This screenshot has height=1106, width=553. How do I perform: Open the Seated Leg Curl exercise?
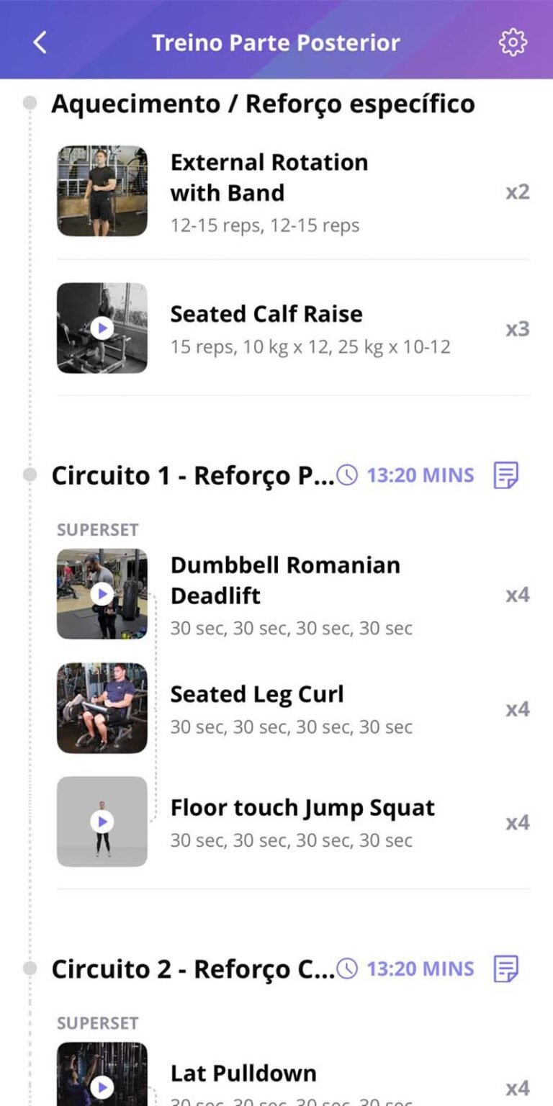pyautogui.click(x=293, y=709)
